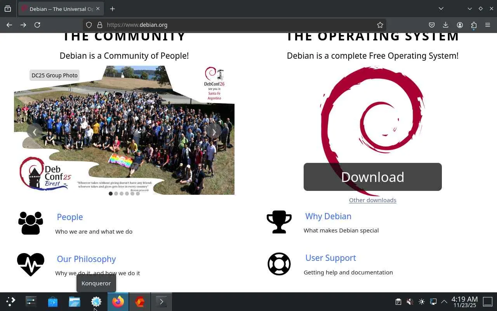
Task: Click the text "What makes Debian special"
Action: point(341,231)
